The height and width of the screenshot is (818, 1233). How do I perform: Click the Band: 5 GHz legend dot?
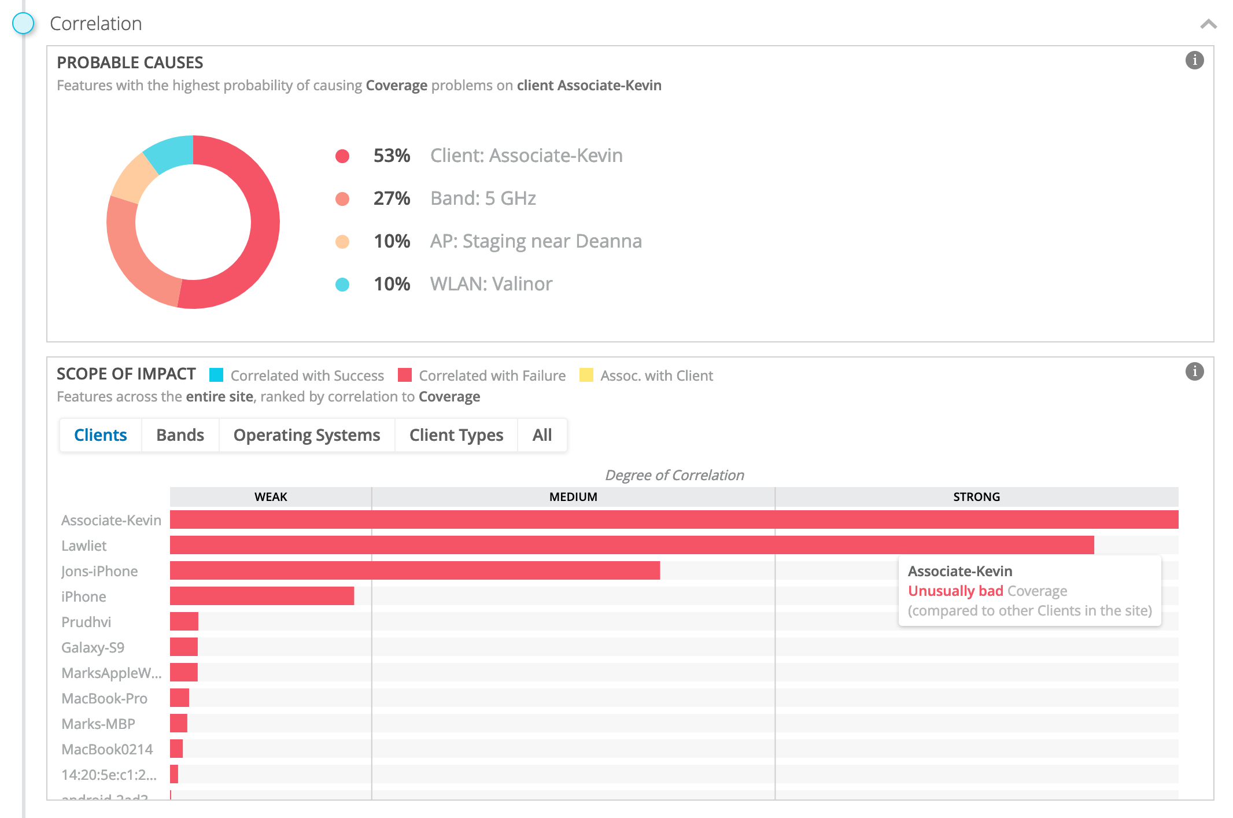342,199
